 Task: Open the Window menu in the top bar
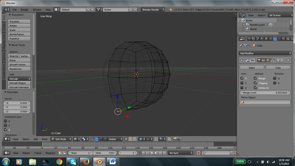[37, 10]
